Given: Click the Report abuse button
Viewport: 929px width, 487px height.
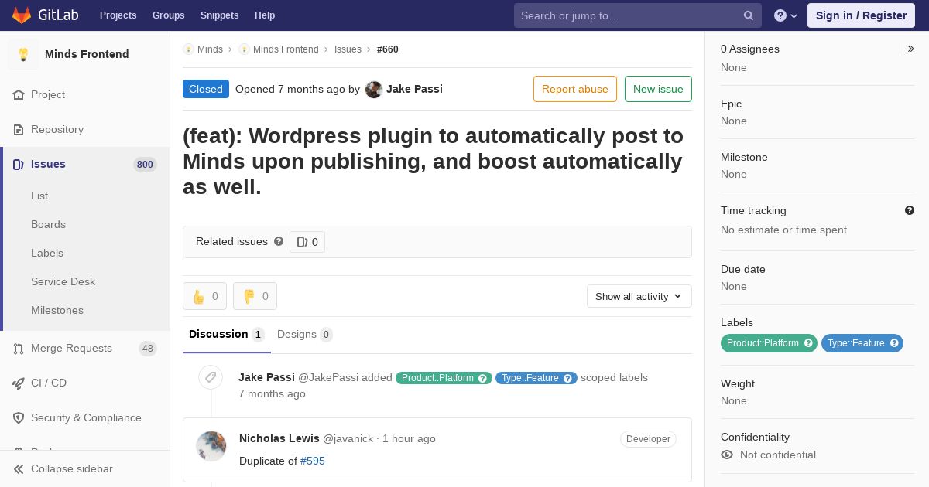Looking at the screenshot, I should 575,89.
